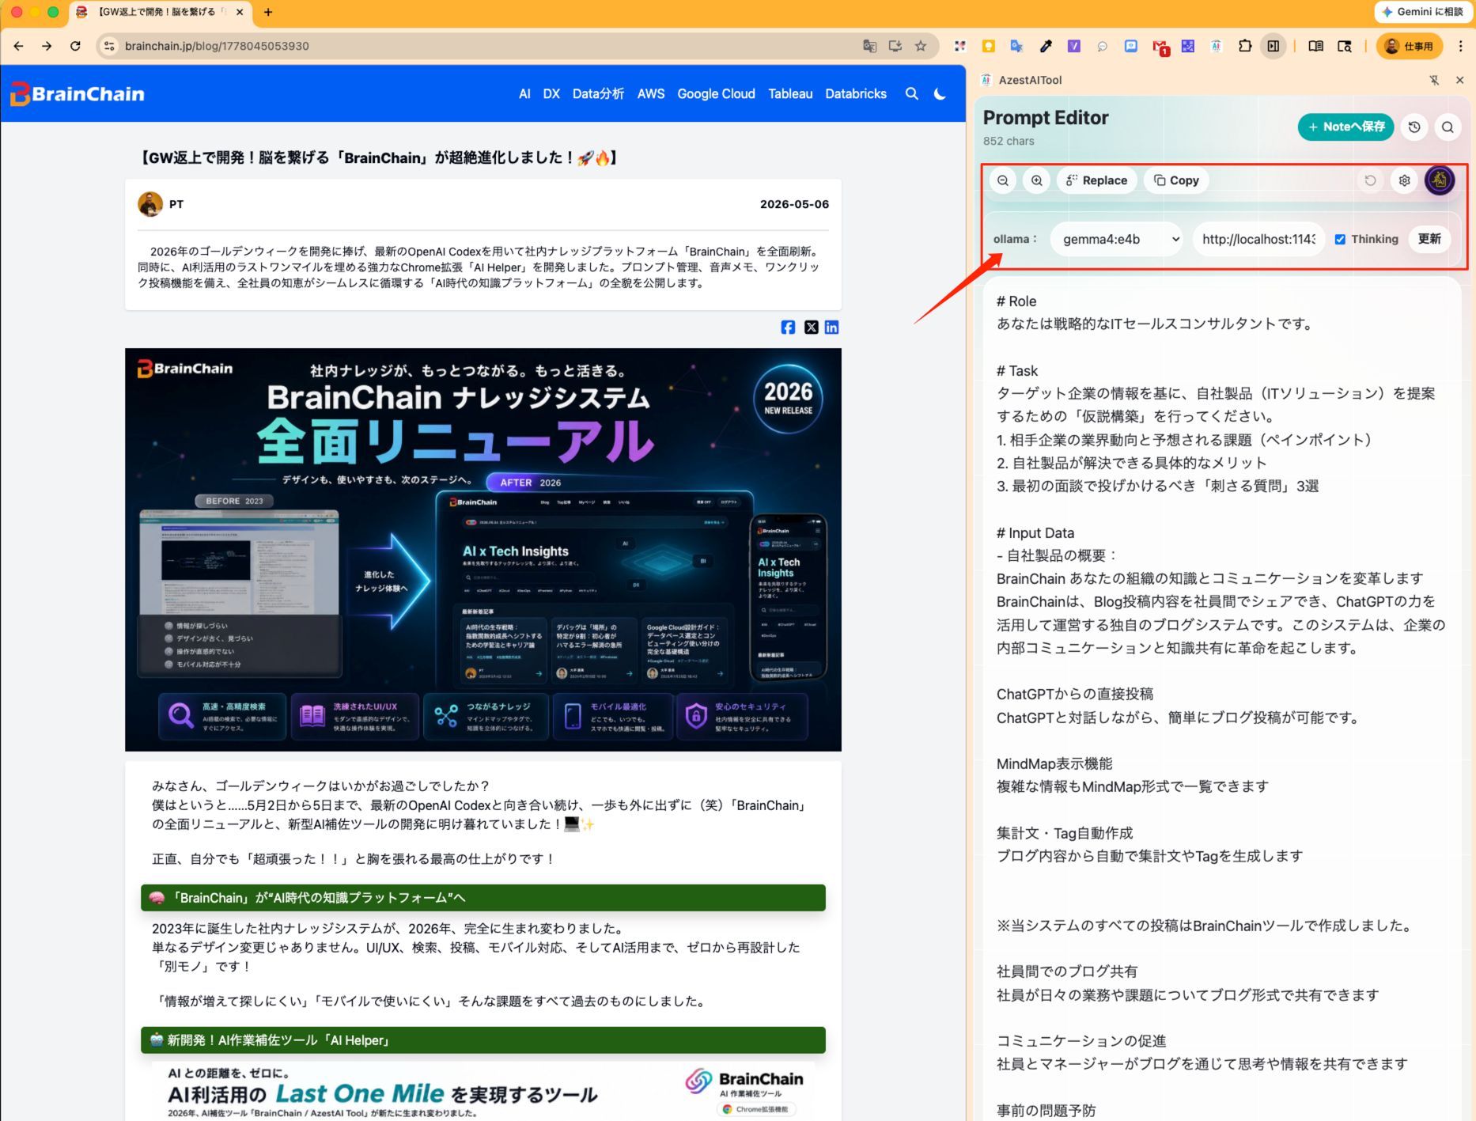
Task: Switch to the GW返上で開発 browser tab
Action: (161, 12)
